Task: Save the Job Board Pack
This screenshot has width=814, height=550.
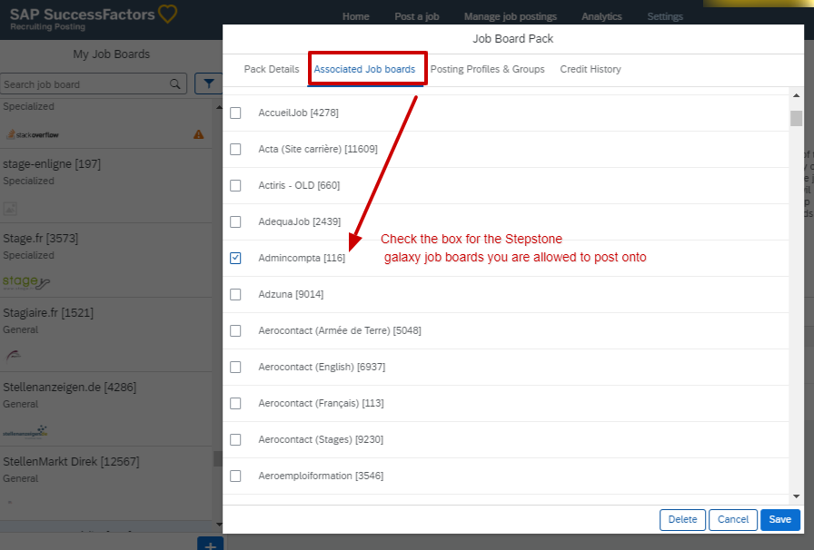Action: 779,520
